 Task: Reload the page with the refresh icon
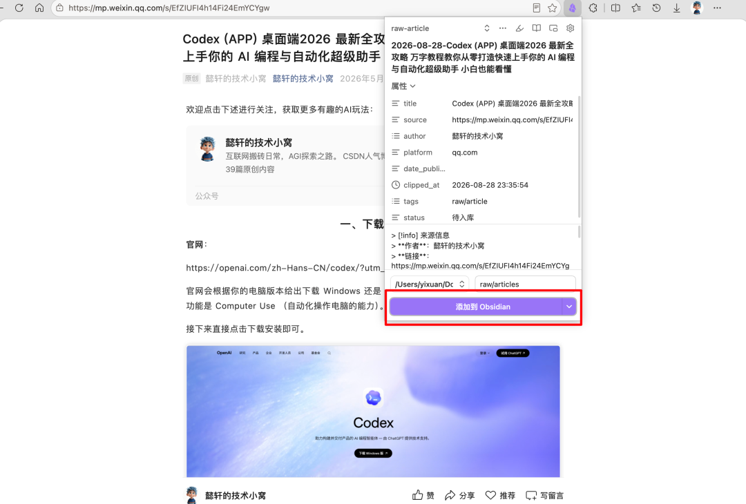(19, 8)
